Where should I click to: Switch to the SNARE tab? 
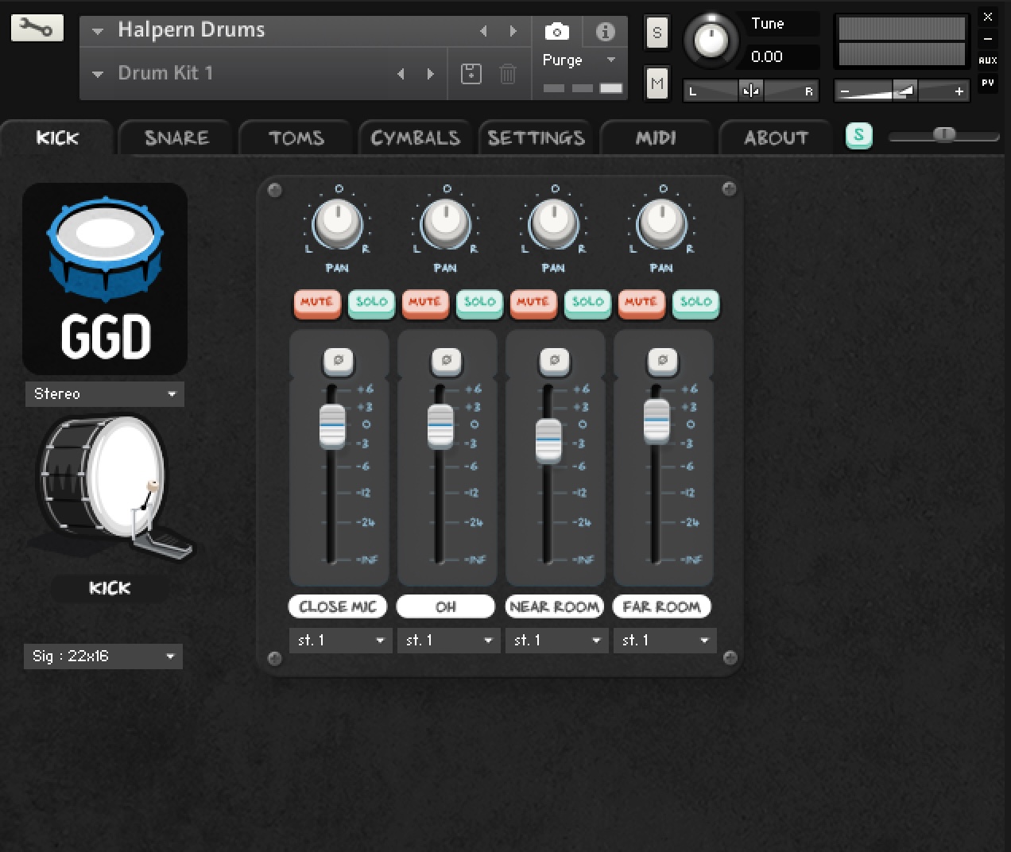(176, 138)
